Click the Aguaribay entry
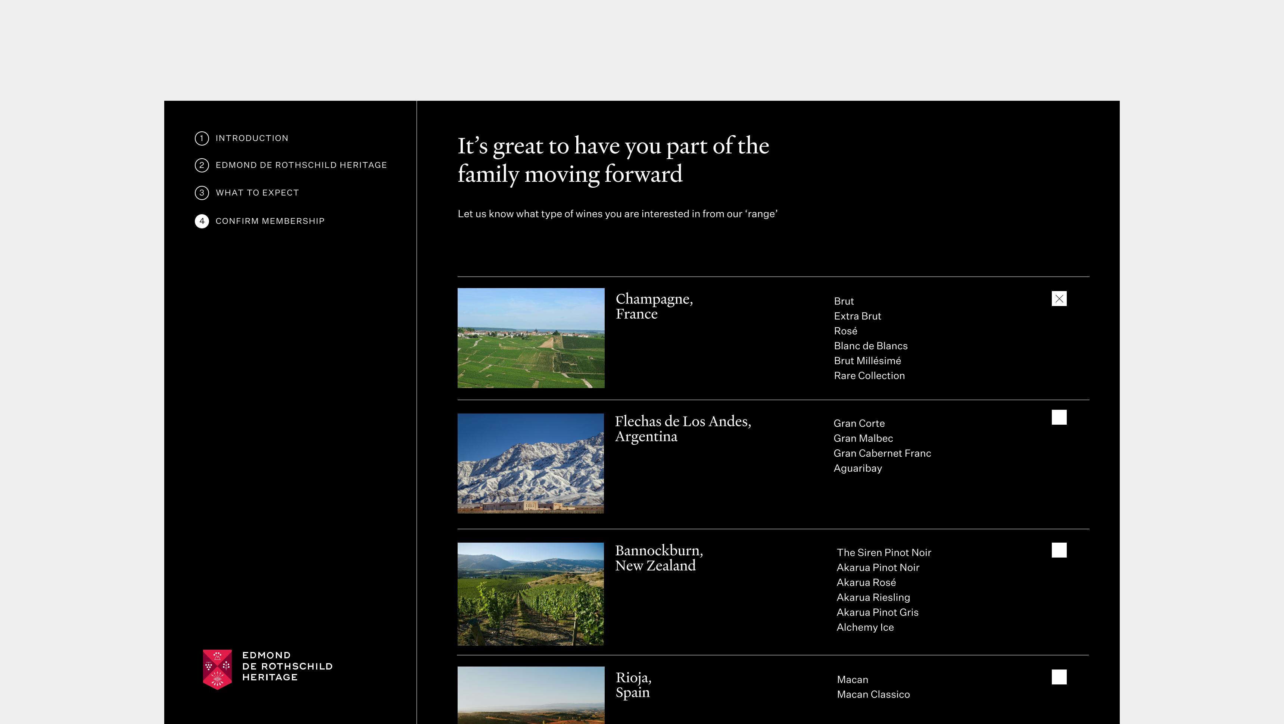 [858, 468]
